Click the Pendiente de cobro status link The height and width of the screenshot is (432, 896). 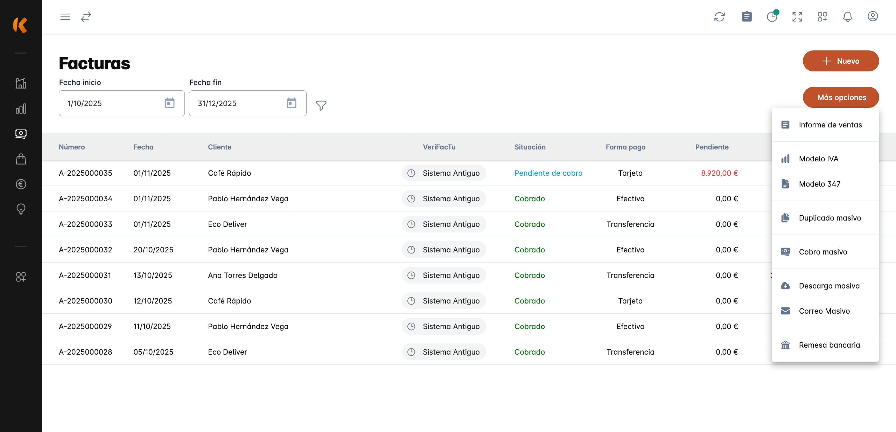pos(548,173)
